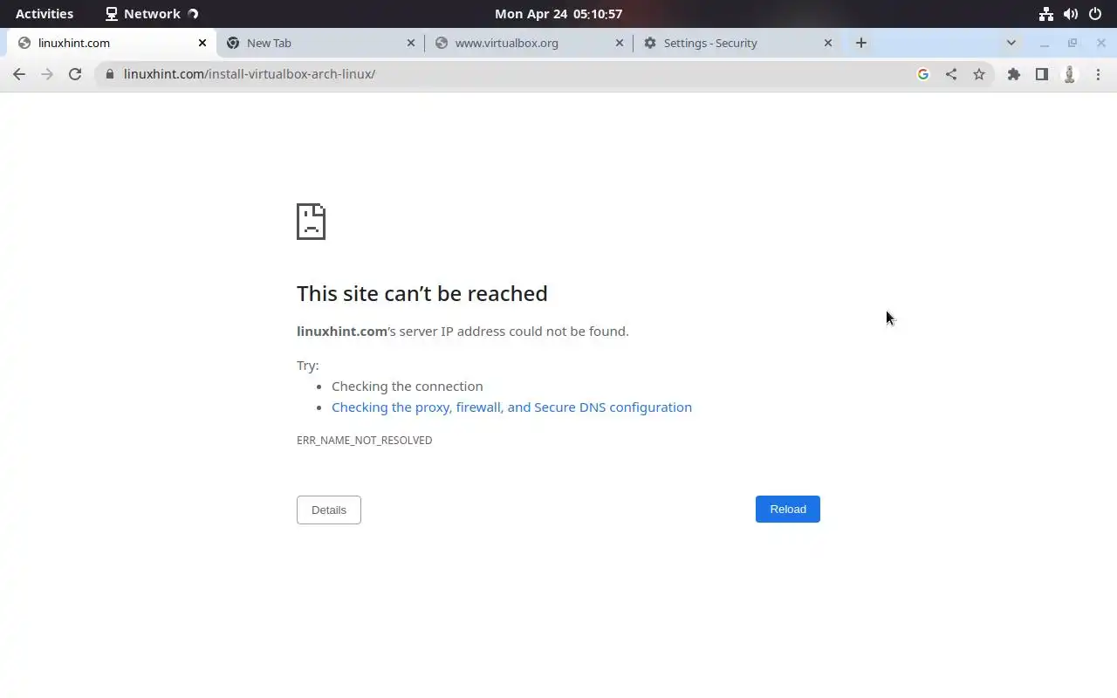
Task: Bookmark this page with star icon
Action: (x=979, y=74)
